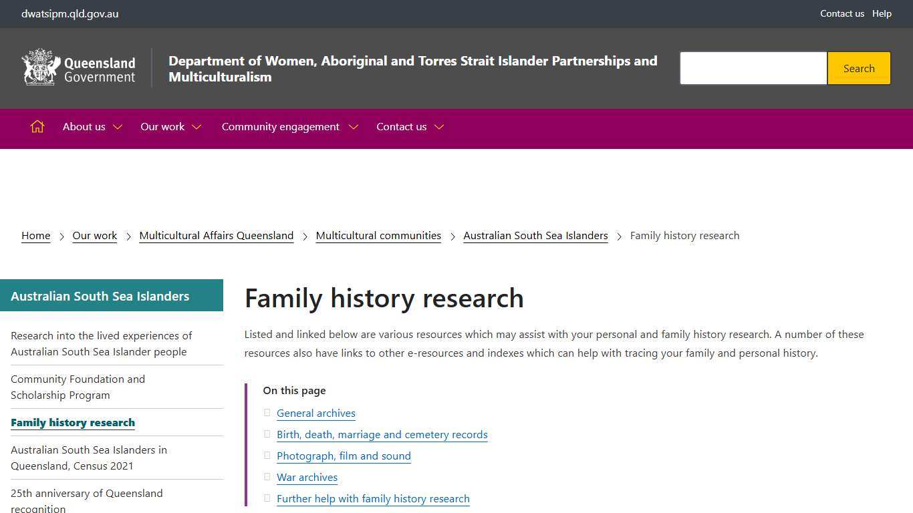
Task: Open Australian South Sea Islanders Census 2021 page
Action: coord(88,458)
